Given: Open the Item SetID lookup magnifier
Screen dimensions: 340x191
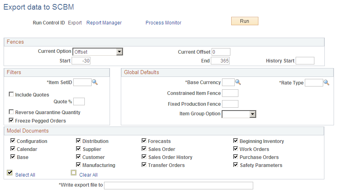Looking at the screenshot, I should click(95, 82).
